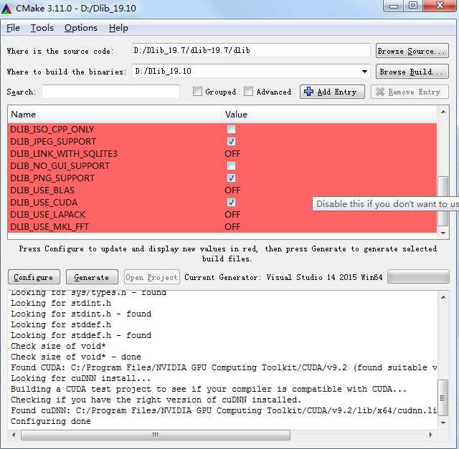Click the Configure button

(x=34, y=277)
